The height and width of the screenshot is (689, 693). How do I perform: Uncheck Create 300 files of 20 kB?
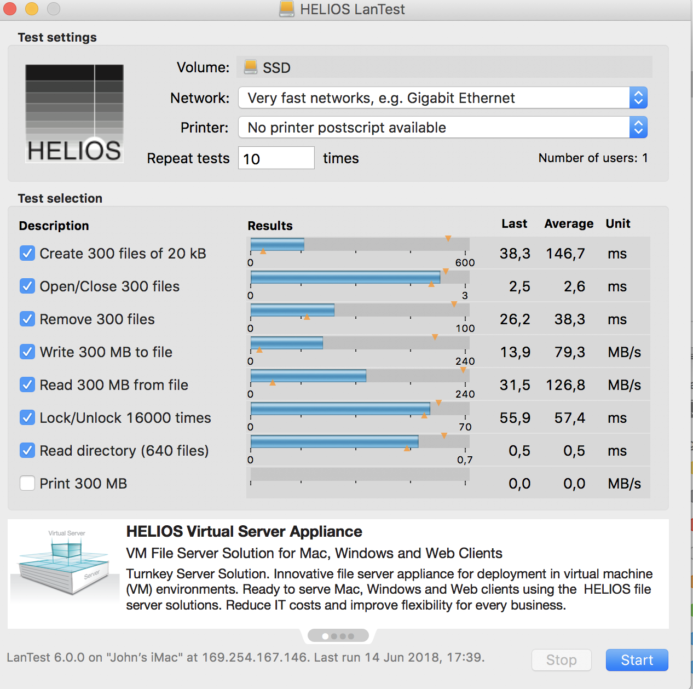(27, 253)
